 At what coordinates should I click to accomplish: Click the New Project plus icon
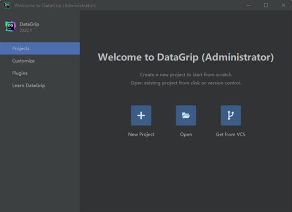point(141,115)
